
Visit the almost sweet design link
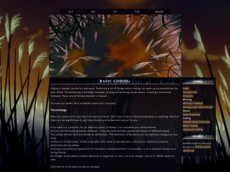point(203,147)
